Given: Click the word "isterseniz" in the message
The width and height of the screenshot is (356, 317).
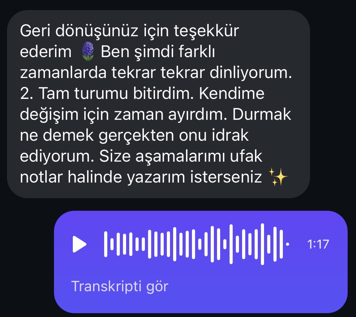Looking at the screenshot, I should pos(226,177).
